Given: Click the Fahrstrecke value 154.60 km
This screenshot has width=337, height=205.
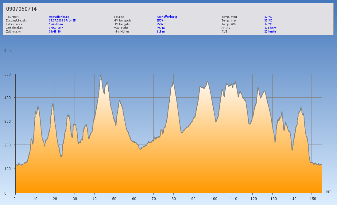Looking at the screenshot, I should tap(56, 24).
